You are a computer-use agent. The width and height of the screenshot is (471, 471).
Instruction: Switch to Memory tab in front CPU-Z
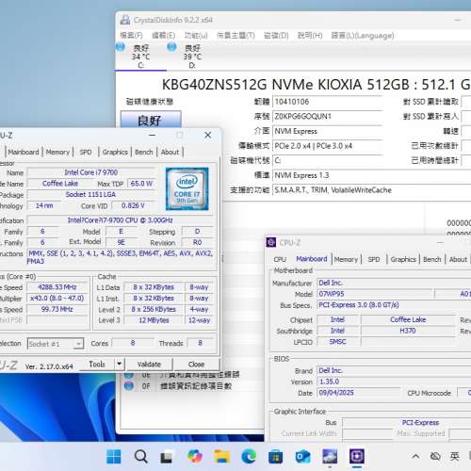click(x=57, y=152)
